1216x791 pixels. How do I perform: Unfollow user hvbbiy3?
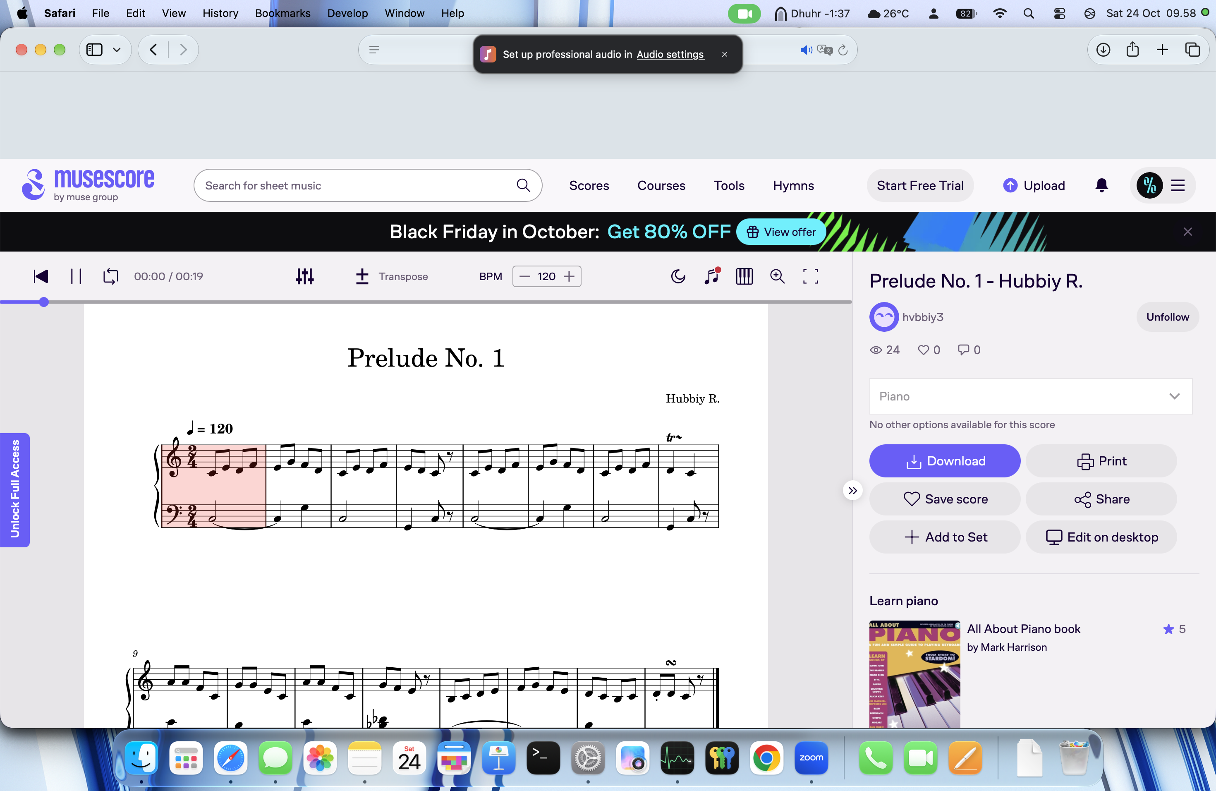pyautogui.click(x=1168, y=317)
